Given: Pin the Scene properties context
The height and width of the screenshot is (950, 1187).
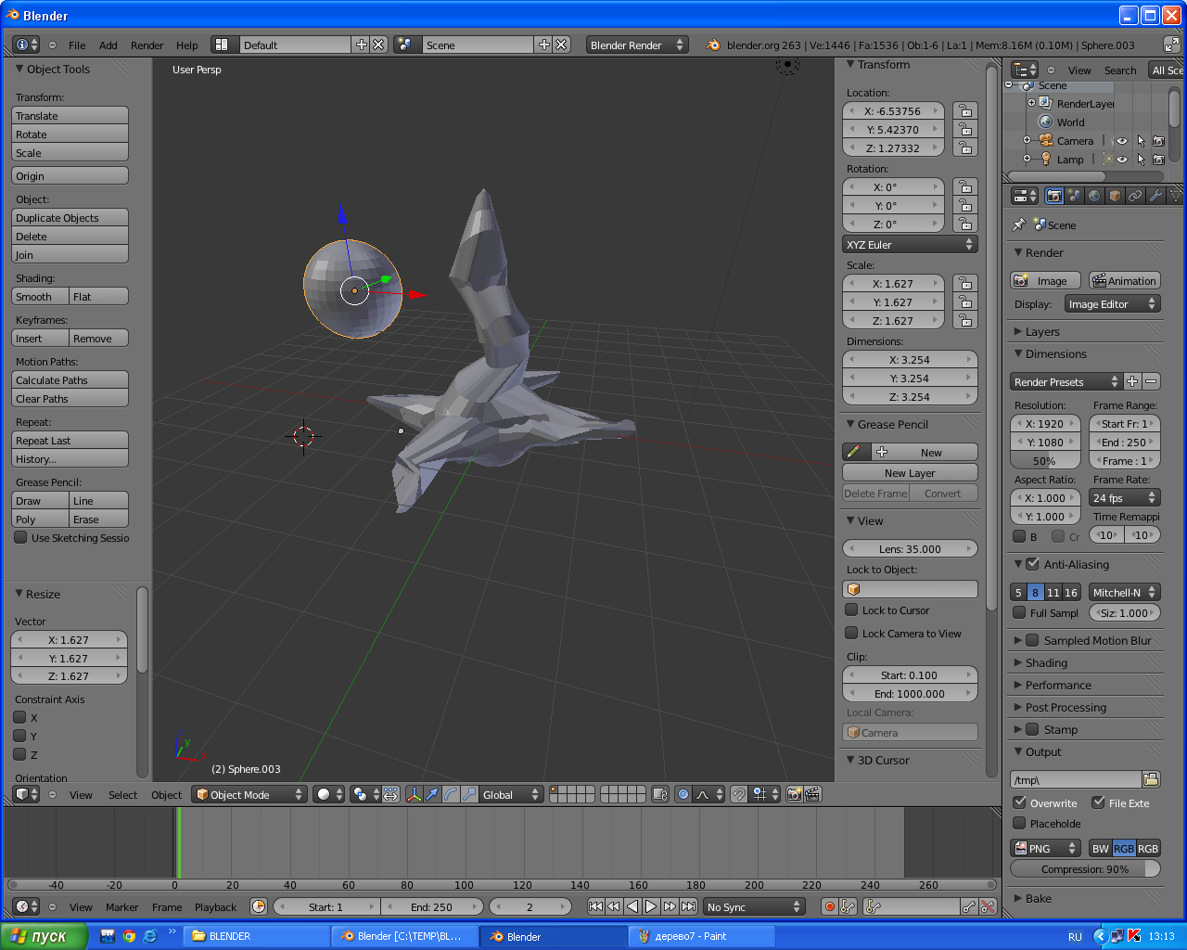Looking at the screenshot, I should point(1018,225).
